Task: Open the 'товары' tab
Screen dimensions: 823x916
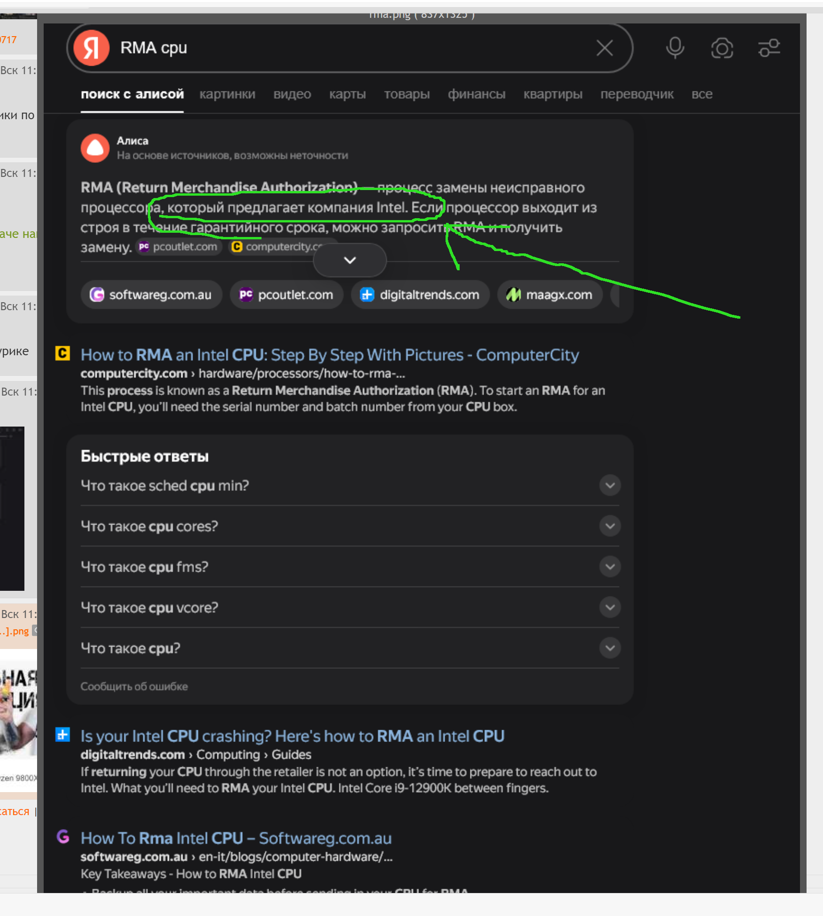Action: (407, 94)
